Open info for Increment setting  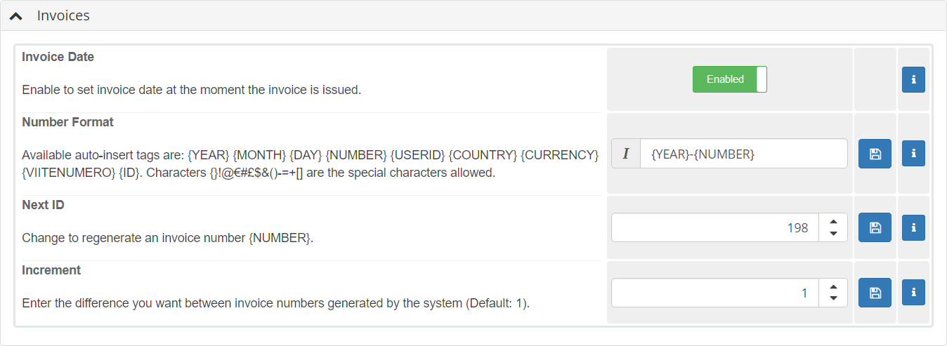click(x=913, y=293)
